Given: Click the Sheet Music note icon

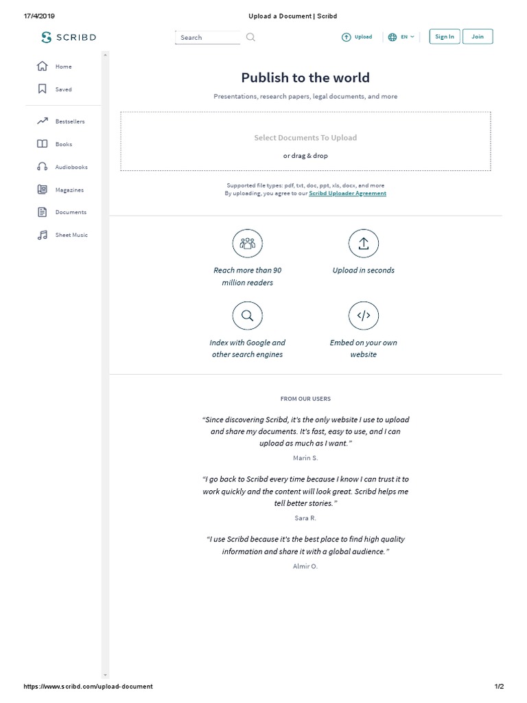Looking at the screenshot, I should coord(42,235).
